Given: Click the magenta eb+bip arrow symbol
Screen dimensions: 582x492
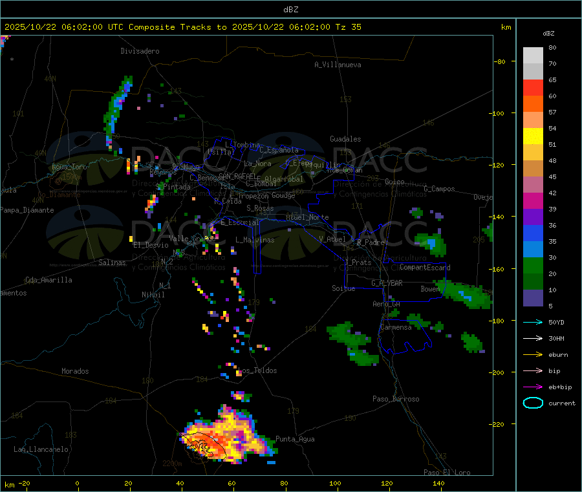Looking at the screenshot, I should click(533, 387).
